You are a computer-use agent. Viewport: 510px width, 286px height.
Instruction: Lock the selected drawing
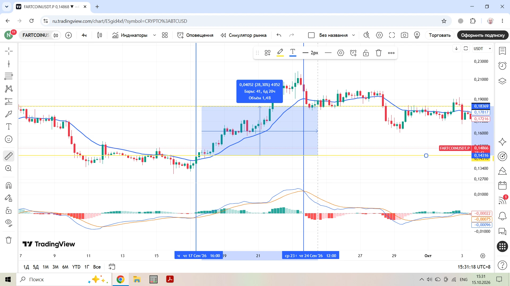[366, 53]
